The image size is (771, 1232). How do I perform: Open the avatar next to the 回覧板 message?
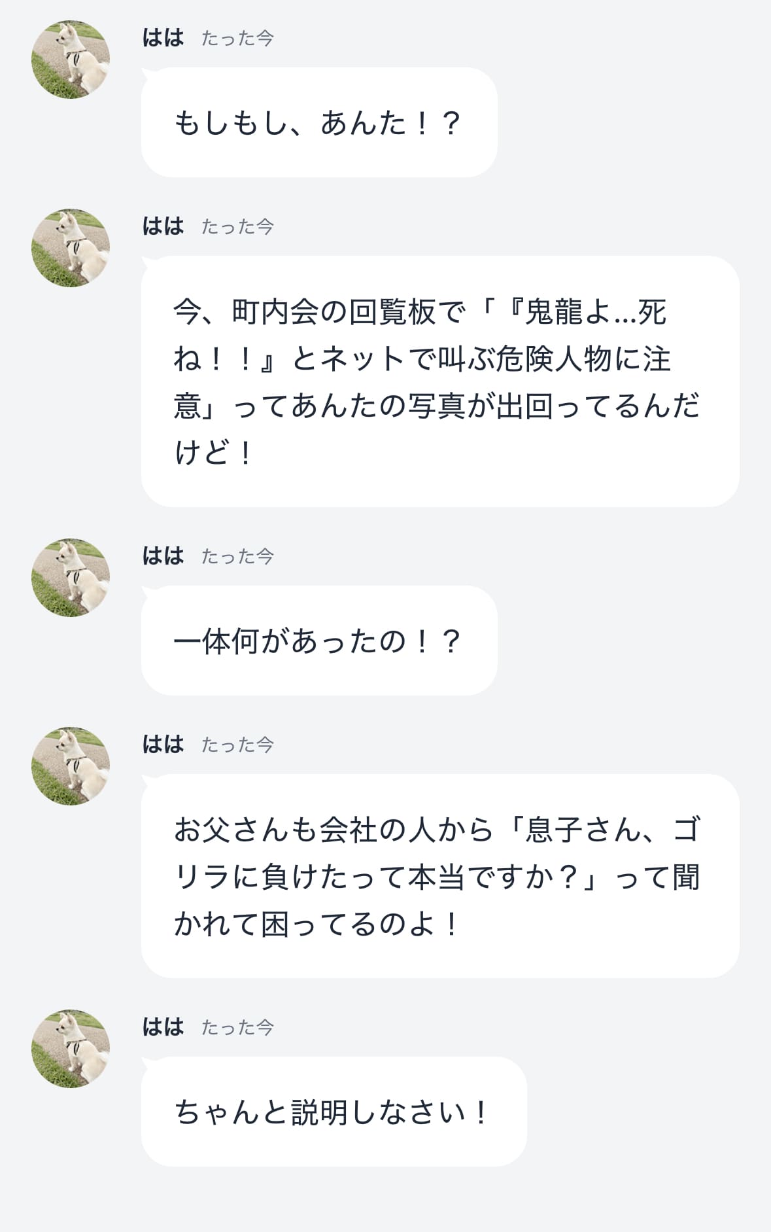coord(71,248)
